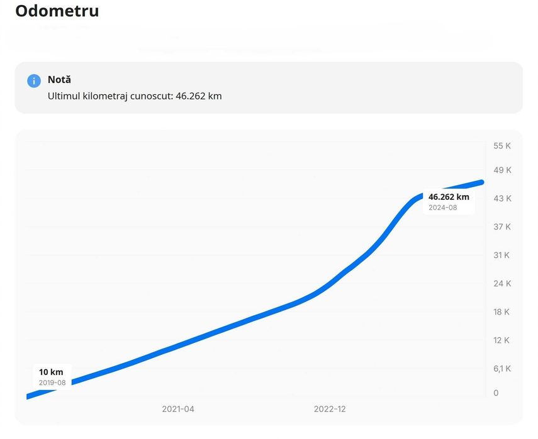Click the 2019-08 date under 10 km
The width and height of the screenshot is (538, 439).
[x=52, y=382]
